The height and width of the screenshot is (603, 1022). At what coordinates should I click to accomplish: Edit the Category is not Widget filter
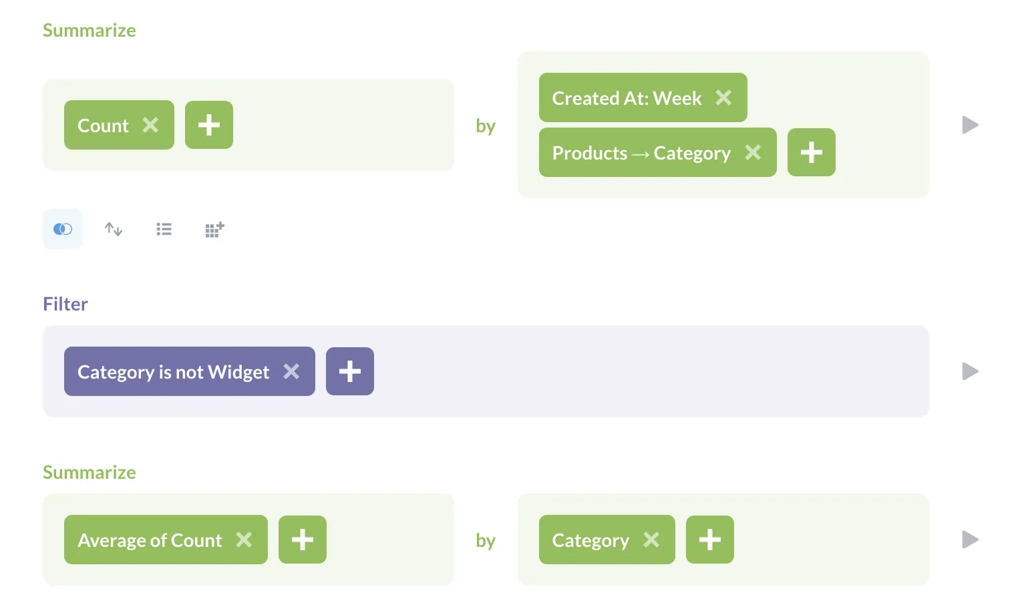[x=174, y=371]
